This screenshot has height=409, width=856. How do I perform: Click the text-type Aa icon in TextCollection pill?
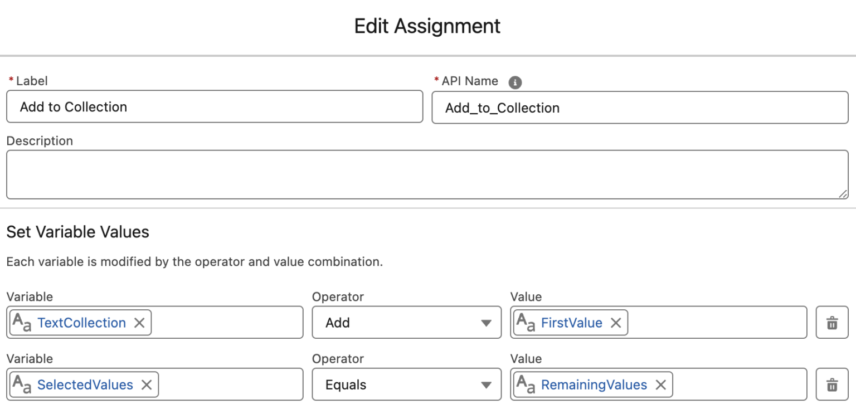click(23, 322)
